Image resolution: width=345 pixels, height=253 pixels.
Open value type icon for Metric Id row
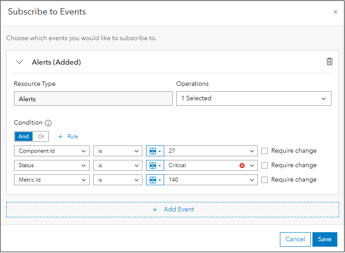coord(155,180)
